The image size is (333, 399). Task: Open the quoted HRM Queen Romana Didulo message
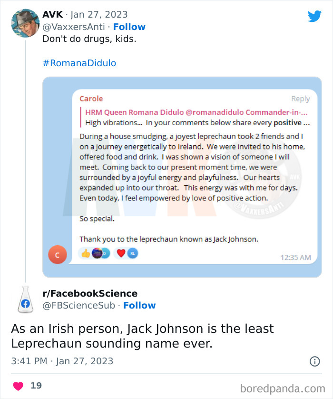point(195,118)
